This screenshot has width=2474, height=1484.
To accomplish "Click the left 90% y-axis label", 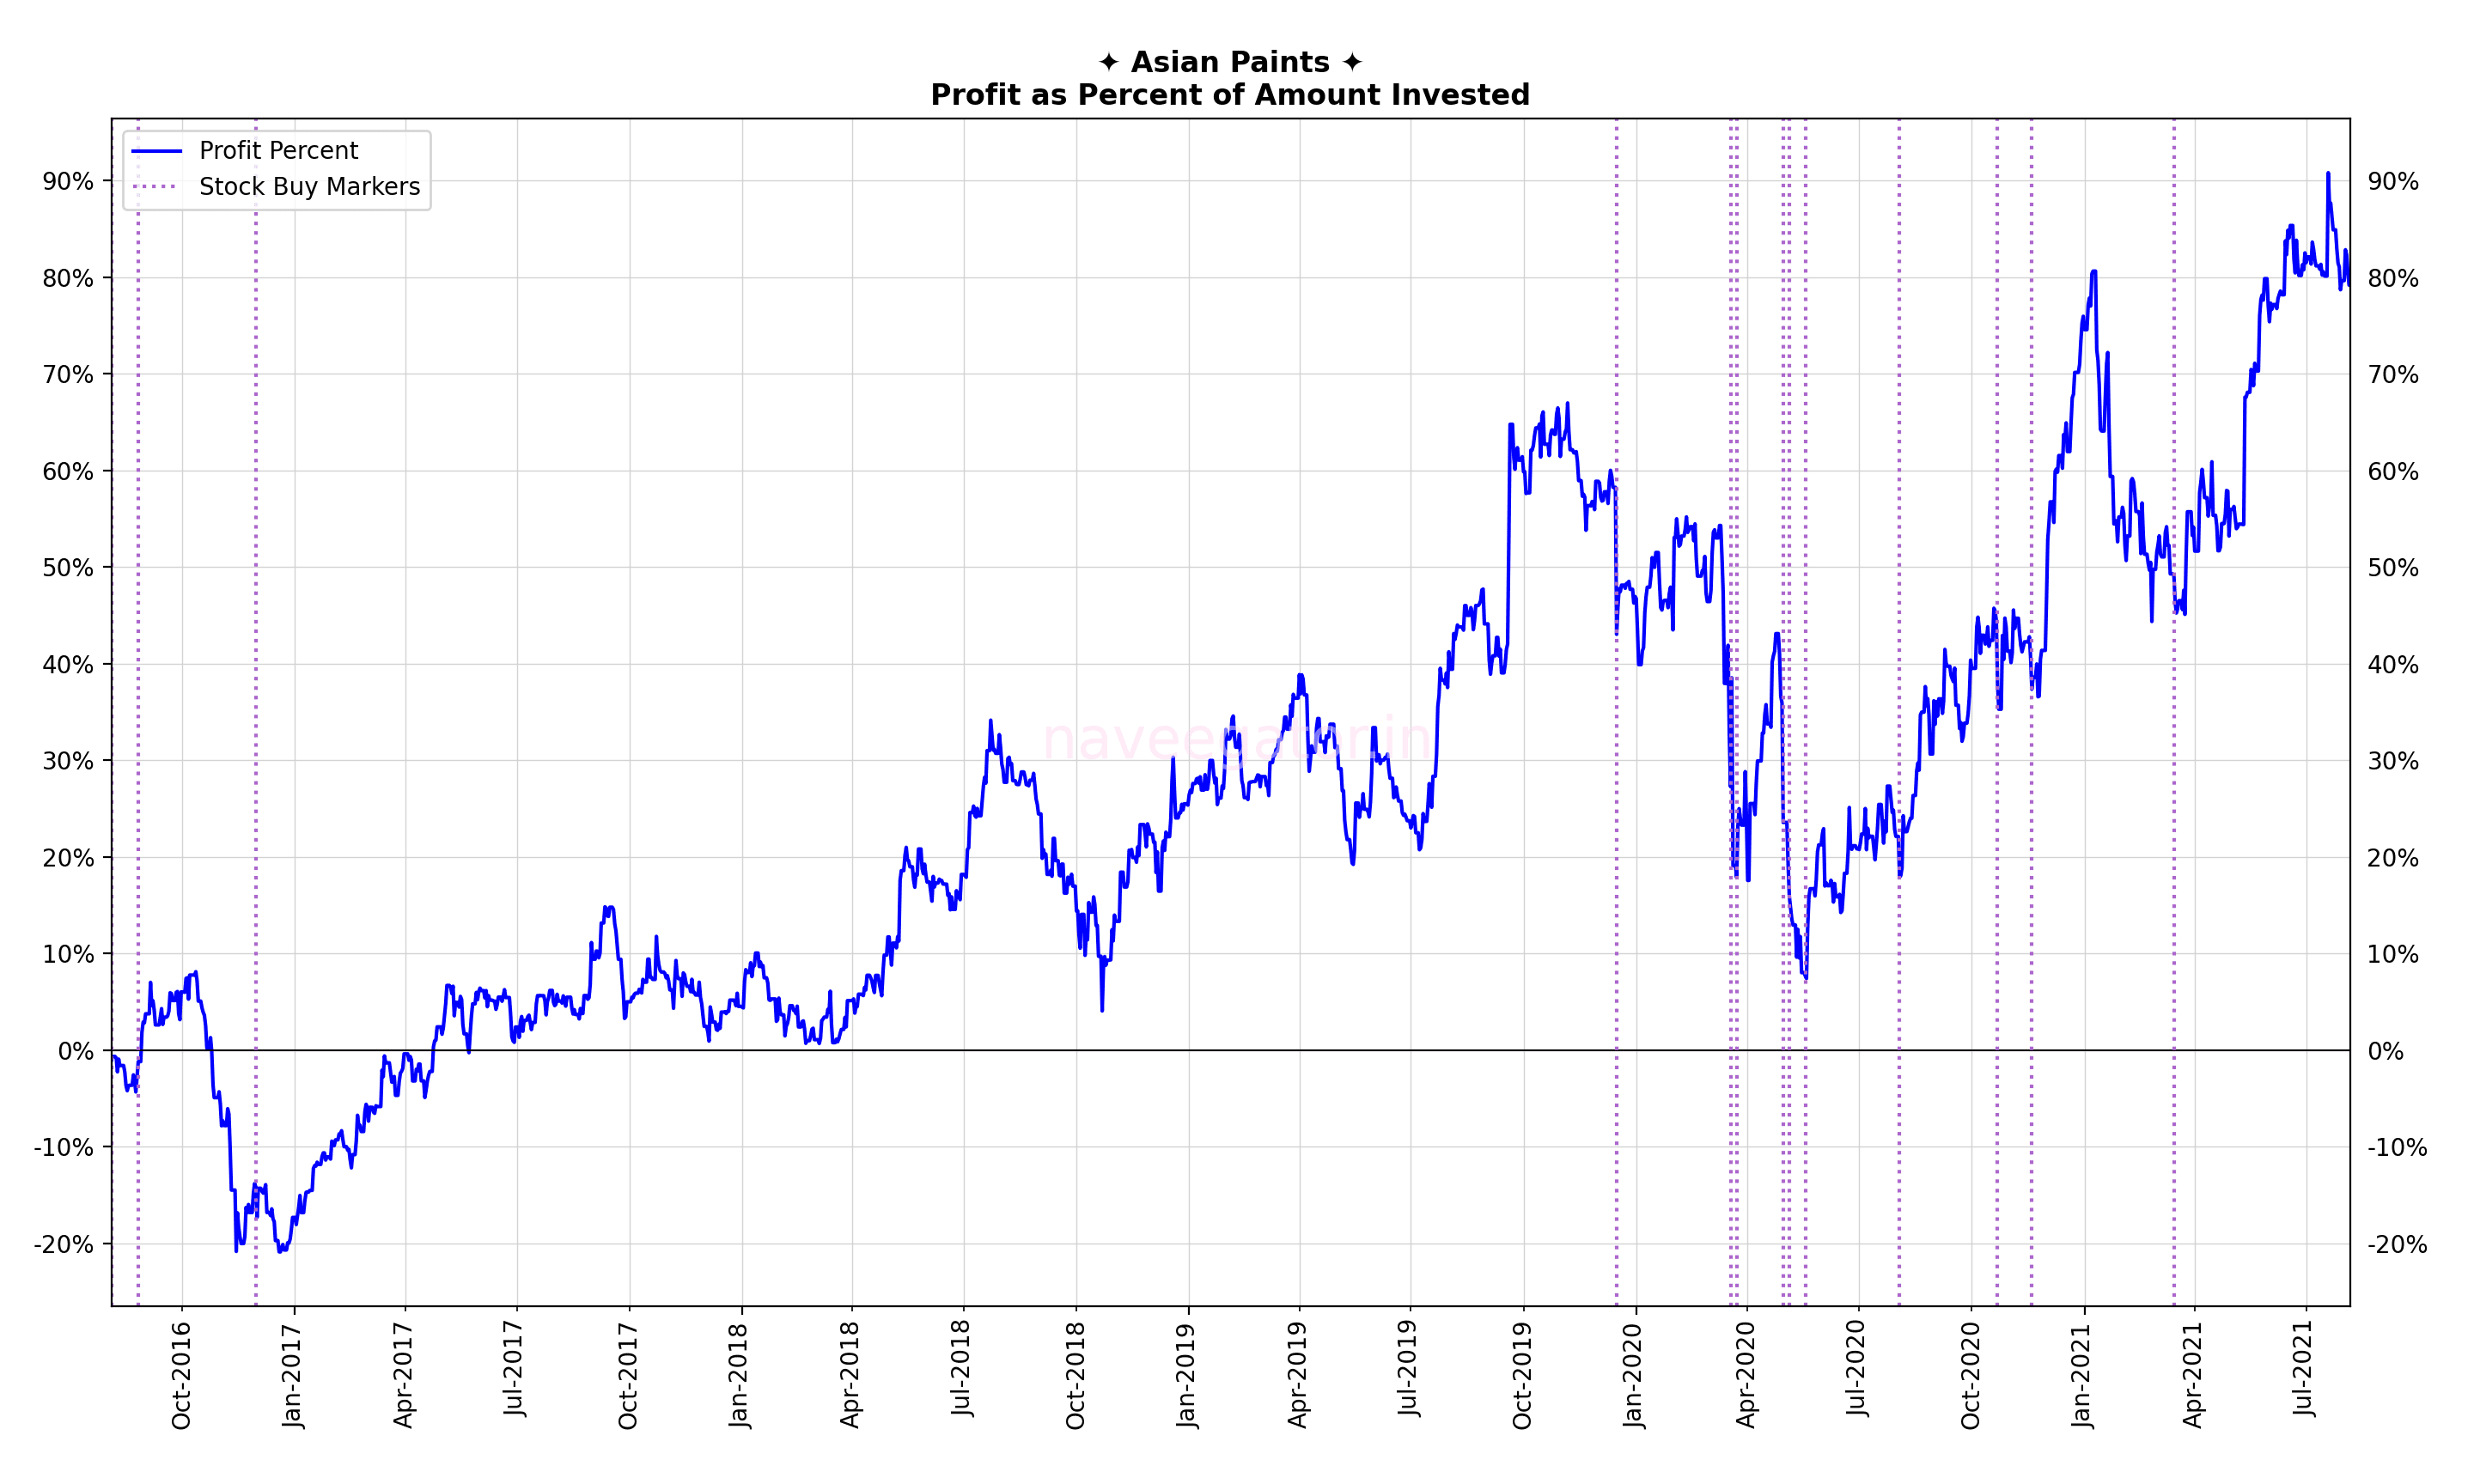I will [68, 182].
